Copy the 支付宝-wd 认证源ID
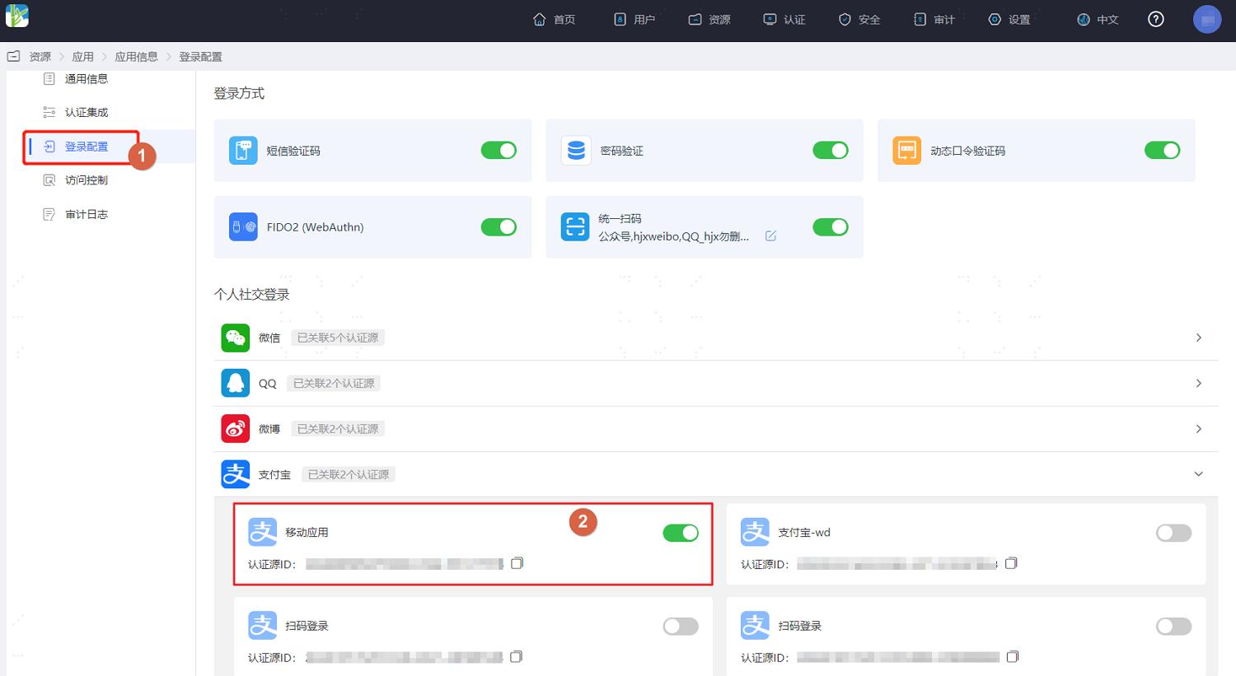1236x676 pixels. click(x=1011, y=563)
